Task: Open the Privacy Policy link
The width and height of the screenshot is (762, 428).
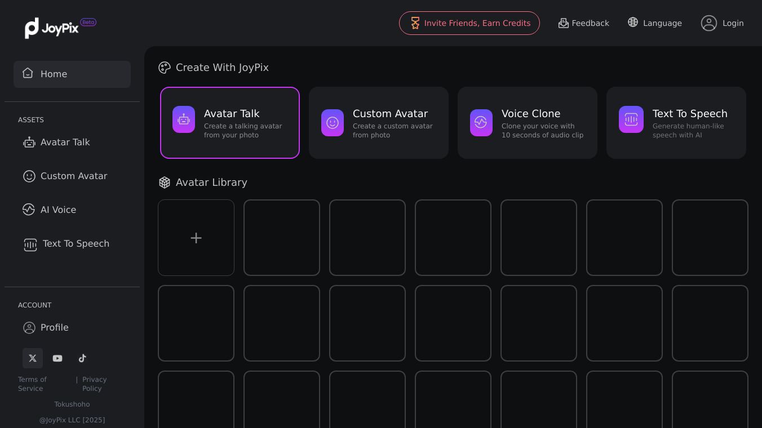Action: pos(94,384)
